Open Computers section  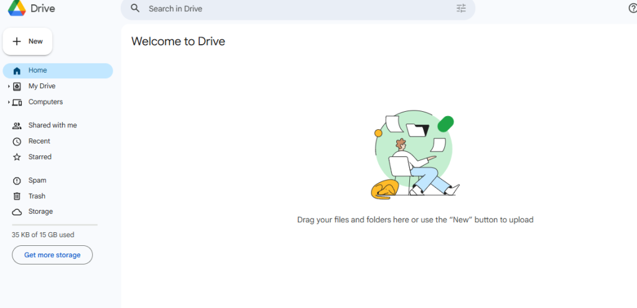tap(58, 102)
